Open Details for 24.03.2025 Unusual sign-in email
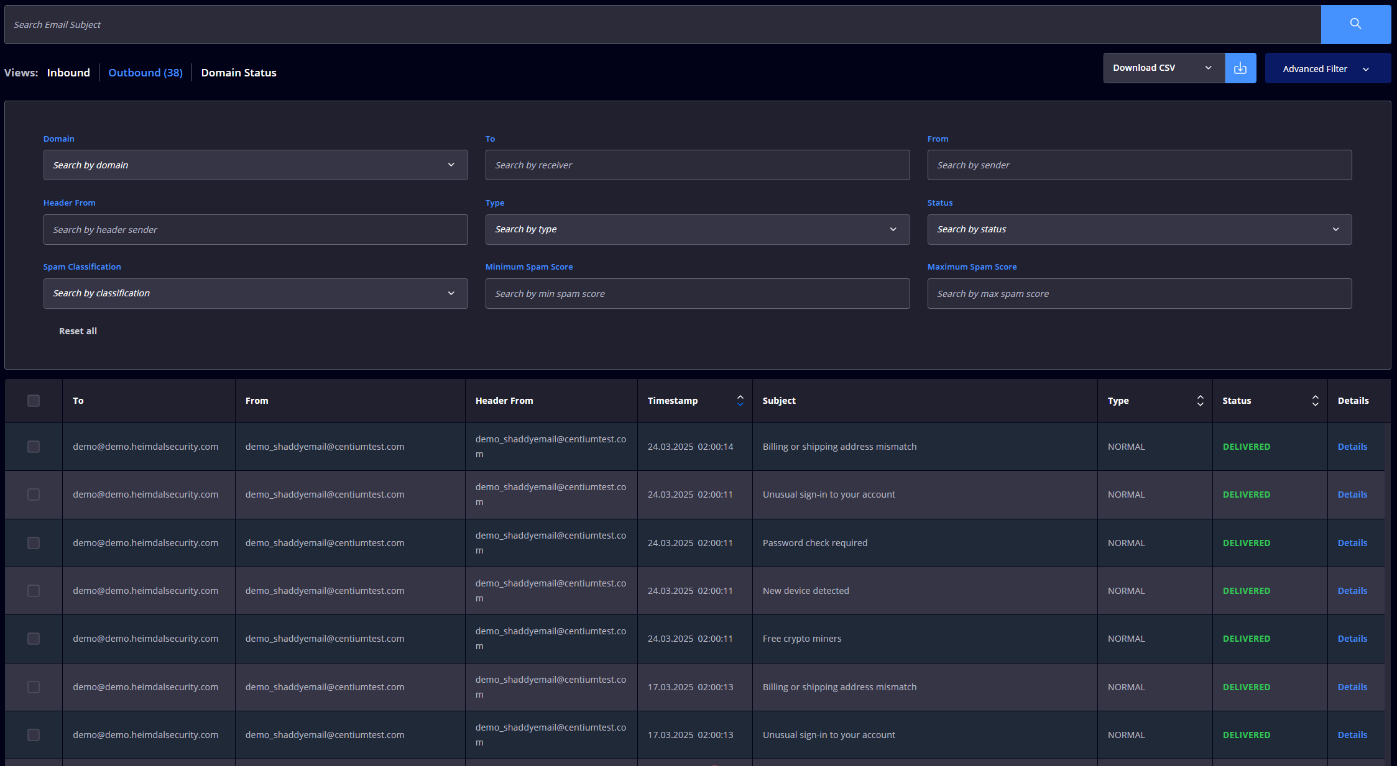1397x766 pixels. [1352, 495]
